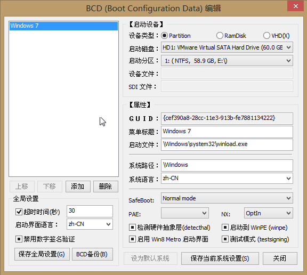
Task: Click the 添加 add button
Action: click(x=78, y=187)
